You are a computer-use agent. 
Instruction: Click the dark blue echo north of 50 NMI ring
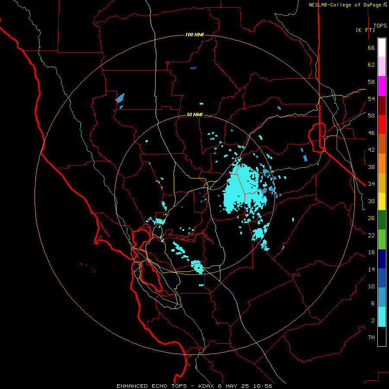tap(193, 68)
